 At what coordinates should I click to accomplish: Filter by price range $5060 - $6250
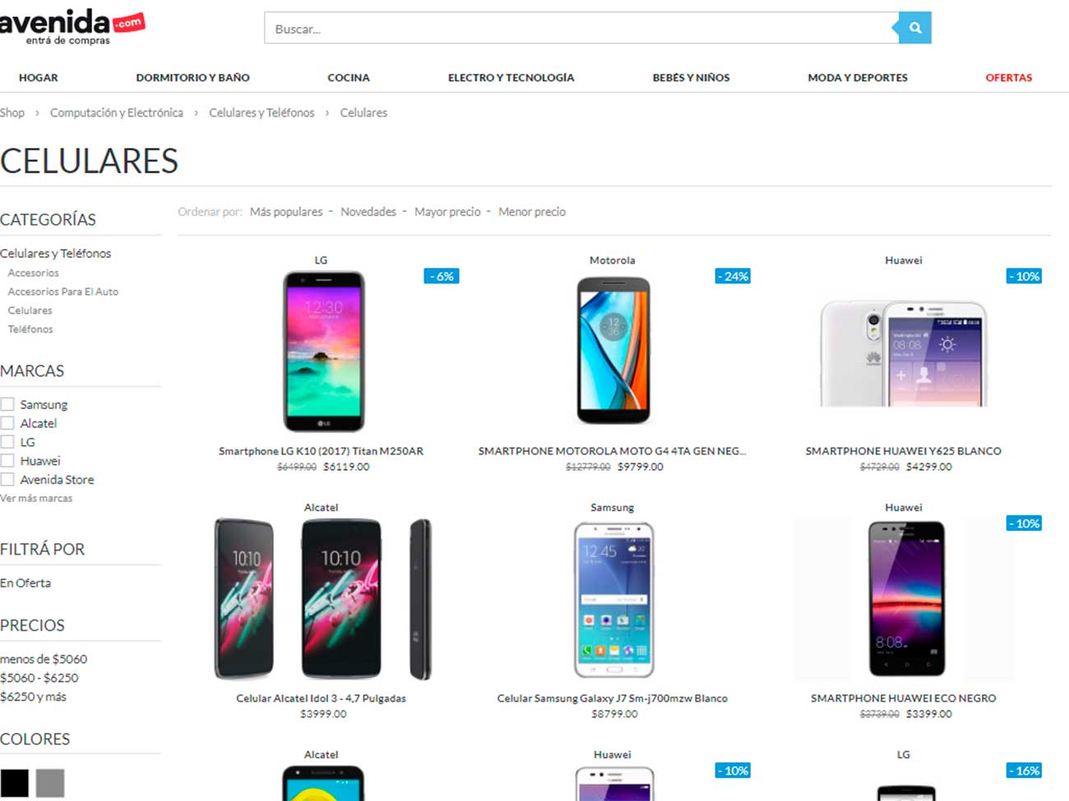coord(39,678)
